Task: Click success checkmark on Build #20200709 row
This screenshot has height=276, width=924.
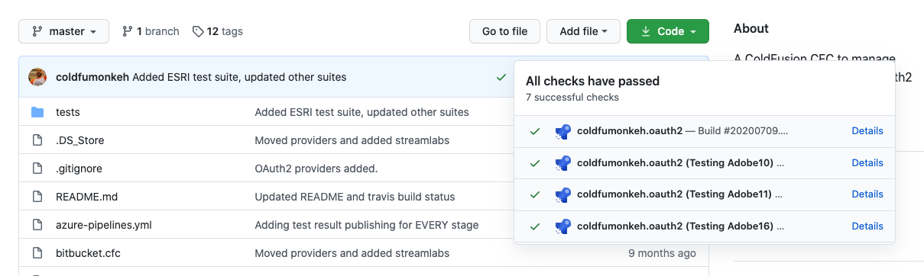Action: pos(535,131)
